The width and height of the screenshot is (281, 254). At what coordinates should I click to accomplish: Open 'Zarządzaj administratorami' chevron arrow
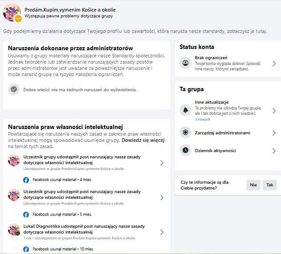[x=274, y=133]
